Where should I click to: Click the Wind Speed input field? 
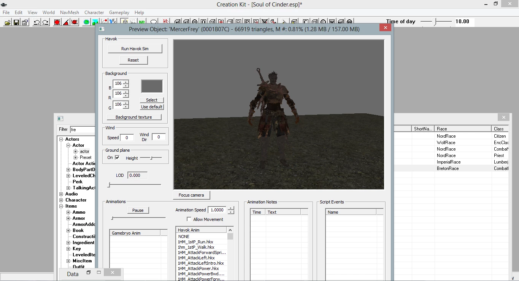[127, 137]
